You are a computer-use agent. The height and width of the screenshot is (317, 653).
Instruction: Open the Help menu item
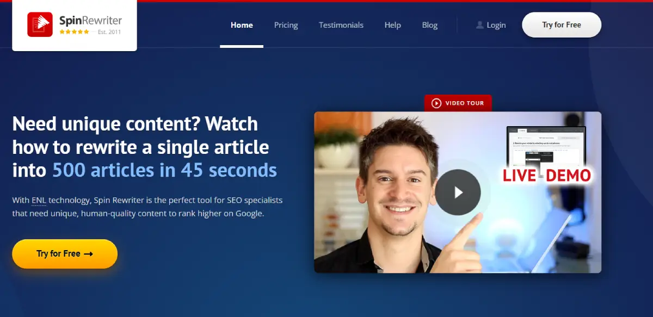392,25
